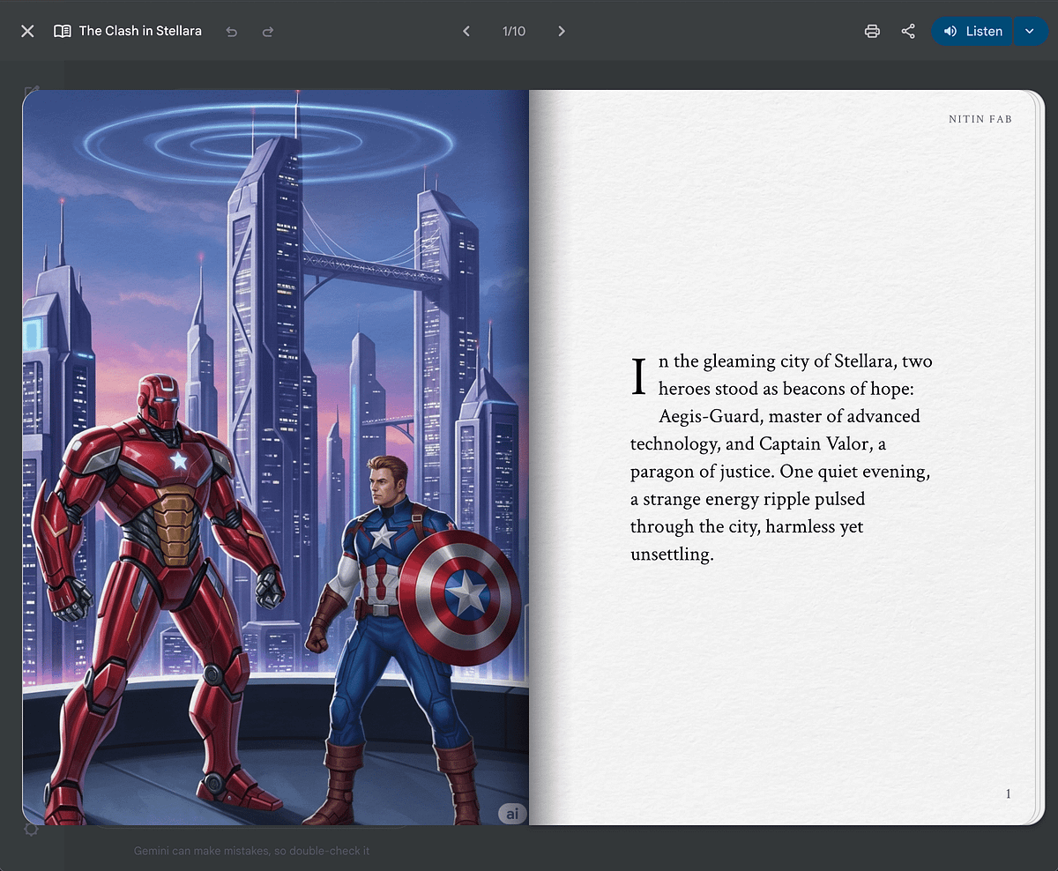Click the Gemini double-check disclaimer text
This screenshot has width=1058, height=871.
point(251,851)
